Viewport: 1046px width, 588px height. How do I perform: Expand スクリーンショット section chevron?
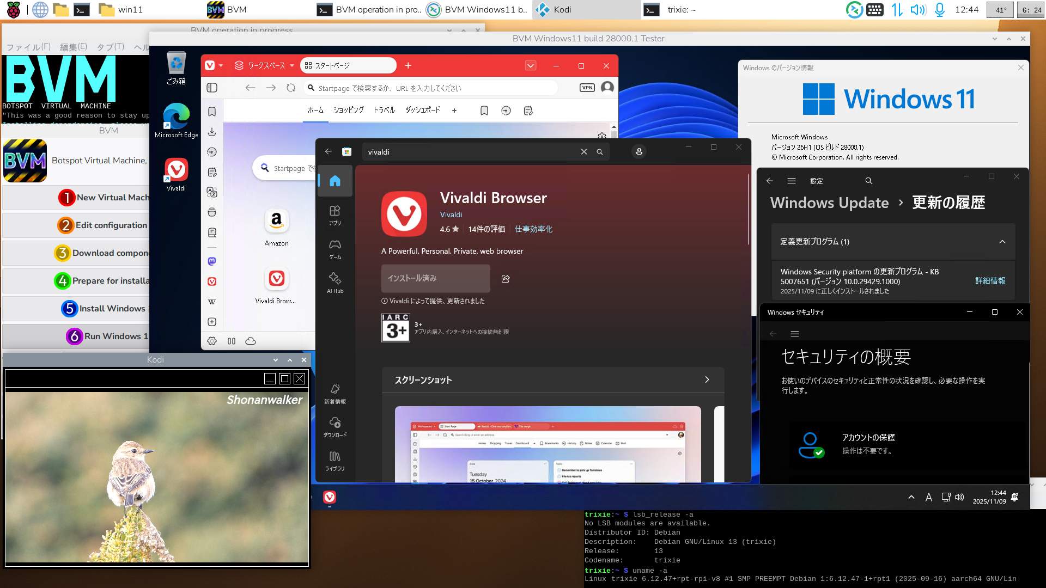tap(707, 379)
